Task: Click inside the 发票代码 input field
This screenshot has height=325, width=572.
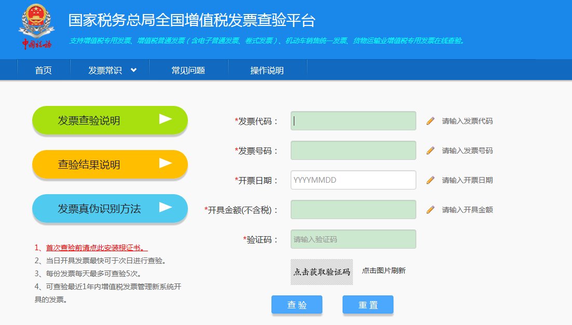Action: pos(352,120)
